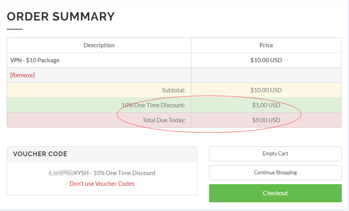This screenshot has width=349, height=211.
Task: Click the ORDER SUMMARY heading
Action: [61, 17]
